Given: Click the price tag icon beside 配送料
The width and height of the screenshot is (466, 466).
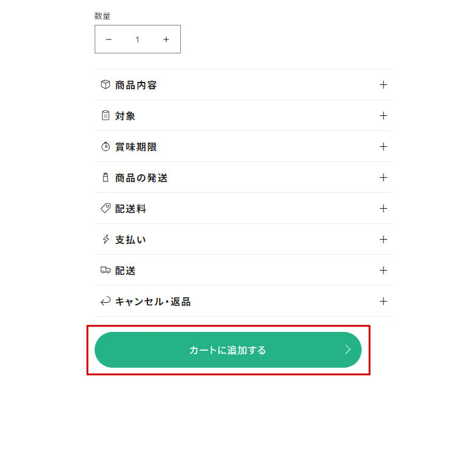Looking at the screenshot, I should tap(106, 209).
